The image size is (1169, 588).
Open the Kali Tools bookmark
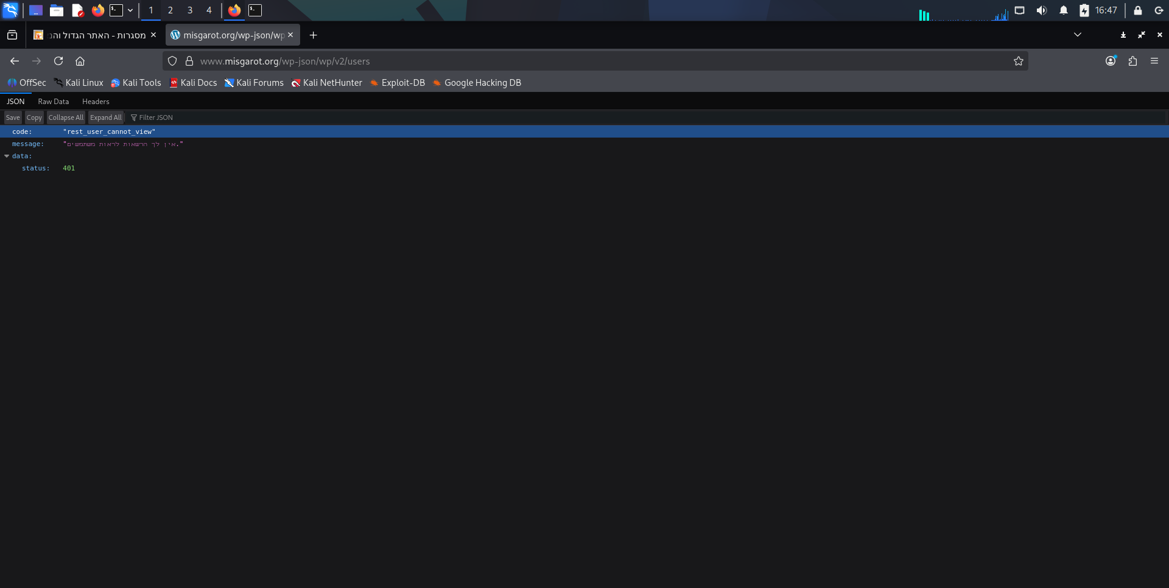pos(136,83)
